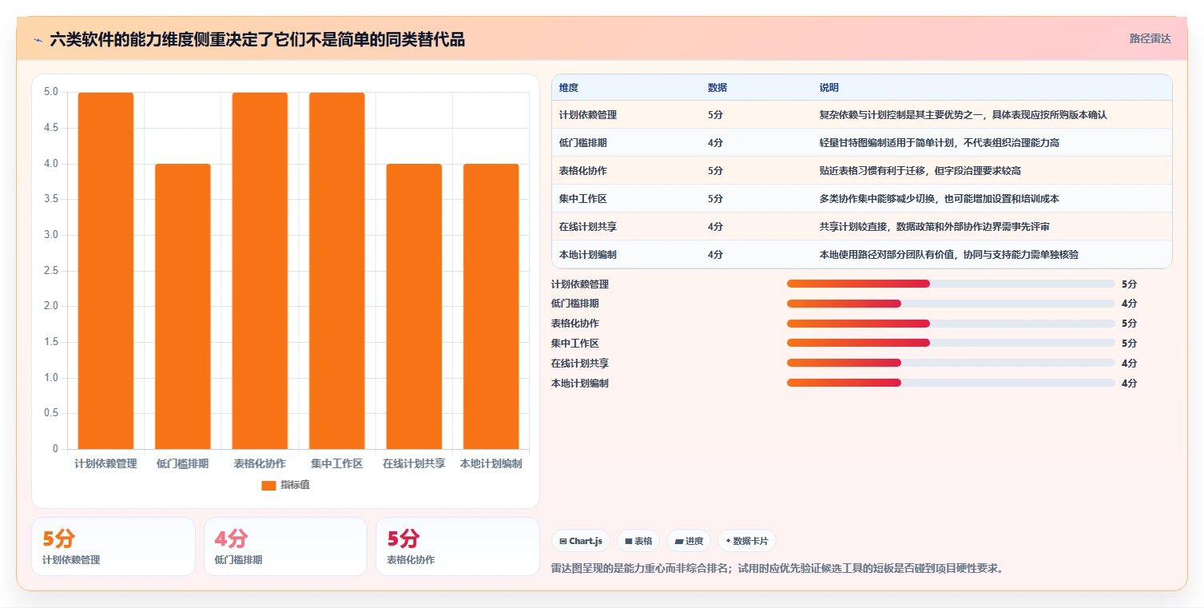Click the 2.5 y-axis tick label

point(50,270)
